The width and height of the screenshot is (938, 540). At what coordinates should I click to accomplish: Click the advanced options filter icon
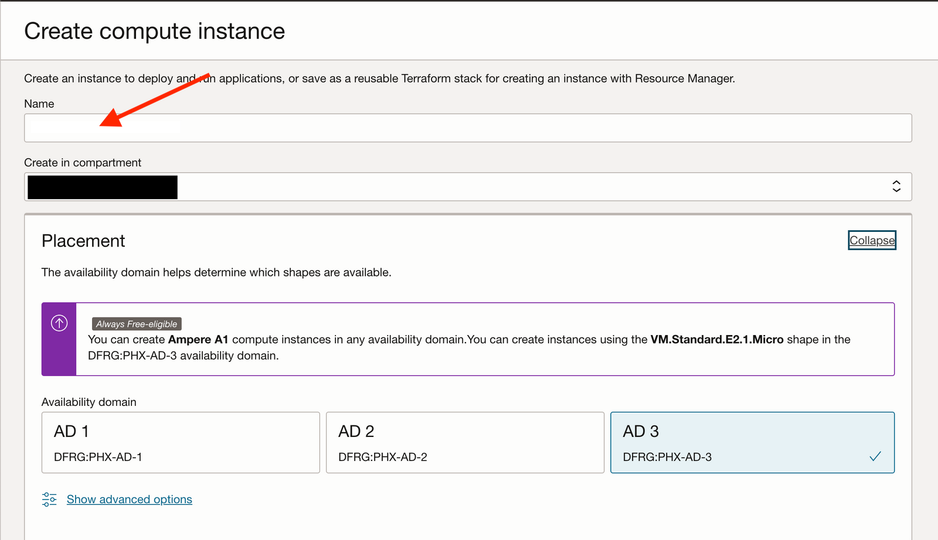click(49, 499)
